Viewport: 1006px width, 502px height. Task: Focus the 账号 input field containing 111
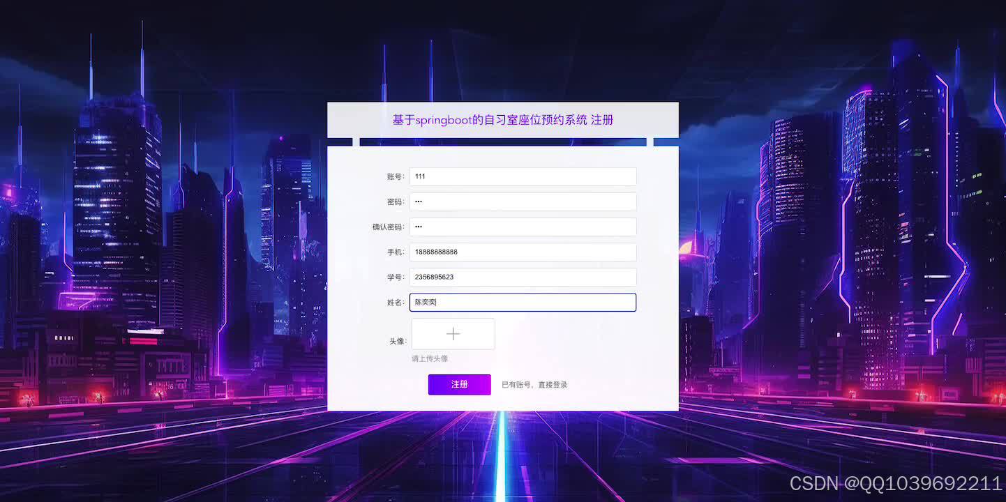click(x=523, y=176)
